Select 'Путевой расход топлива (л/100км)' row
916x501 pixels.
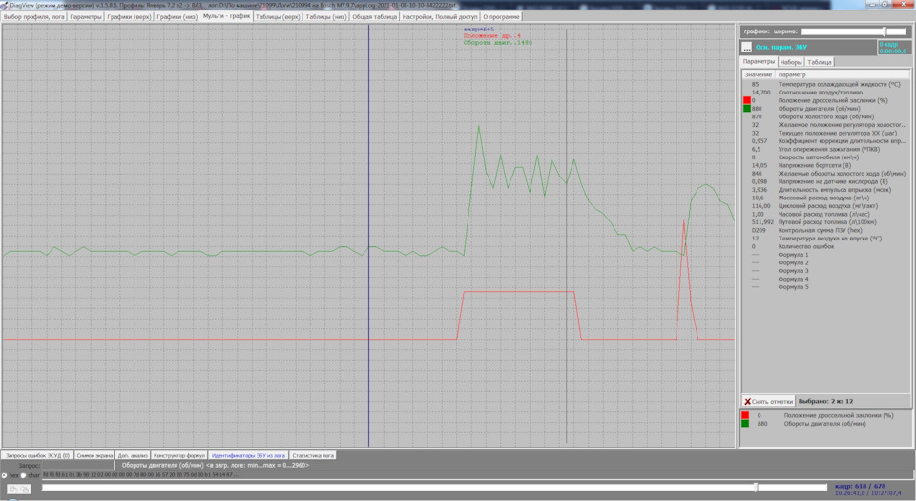click(826, 222)
